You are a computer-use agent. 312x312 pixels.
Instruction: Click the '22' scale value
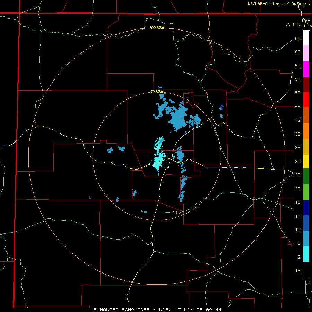[x=298, y=189]
